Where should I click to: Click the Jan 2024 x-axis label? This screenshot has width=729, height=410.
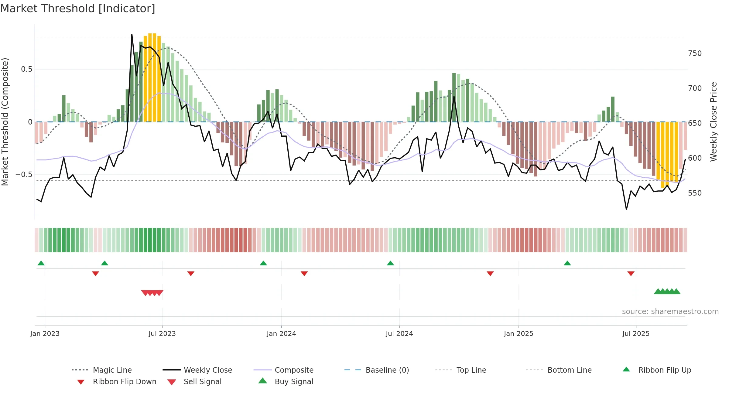pyautogui.click(x=281, y=333)
